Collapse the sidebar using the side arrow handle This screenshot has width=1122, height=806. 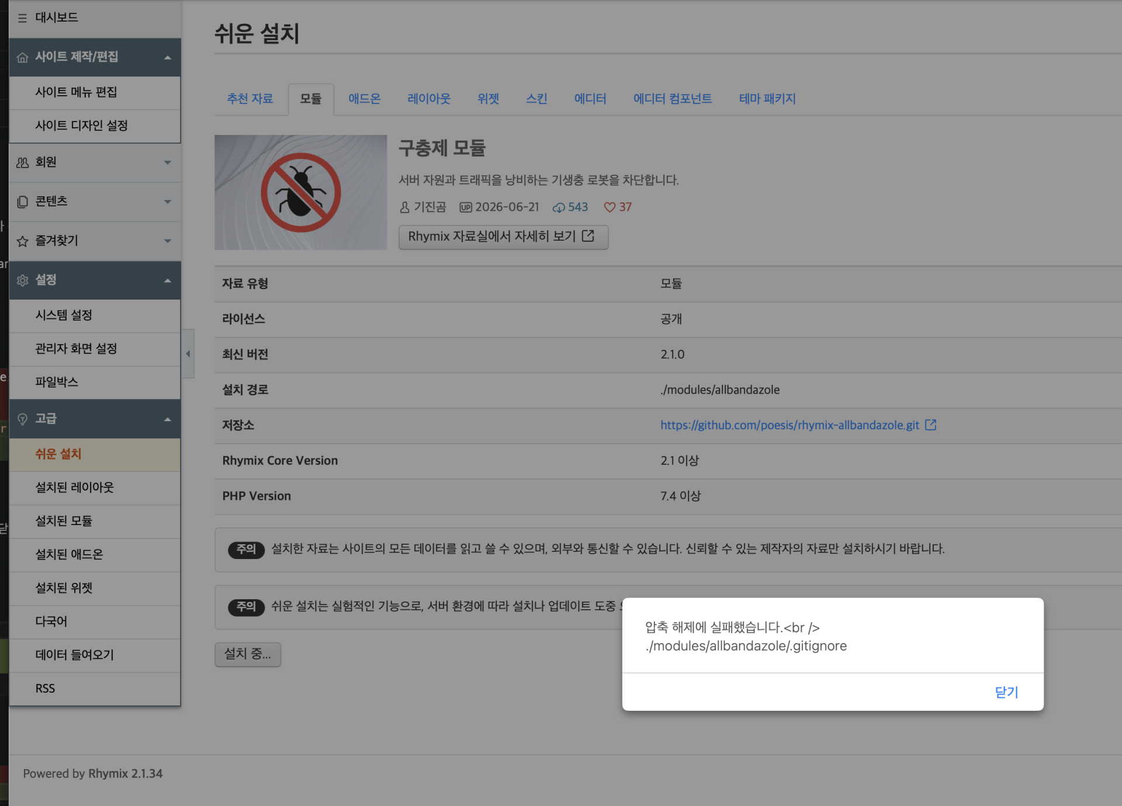click(188, 353)
